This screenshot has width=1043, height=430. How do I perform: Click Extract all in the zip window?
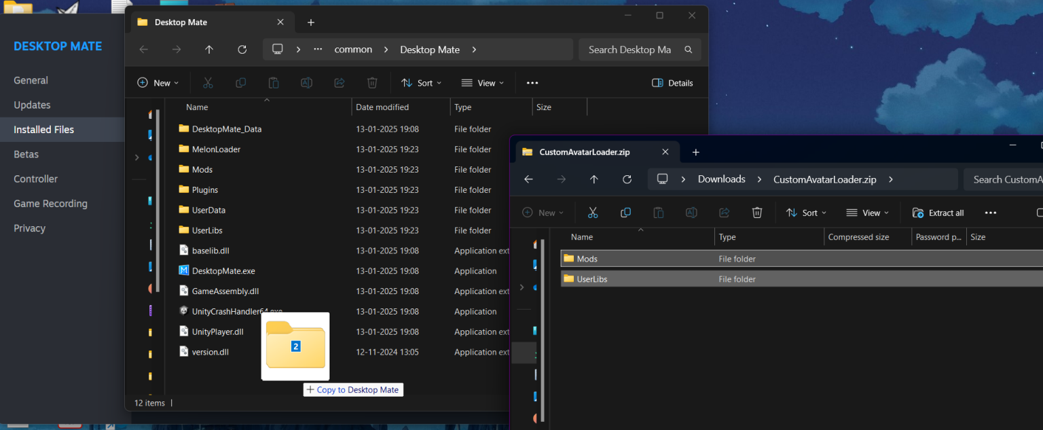click(x=937, y=212)
